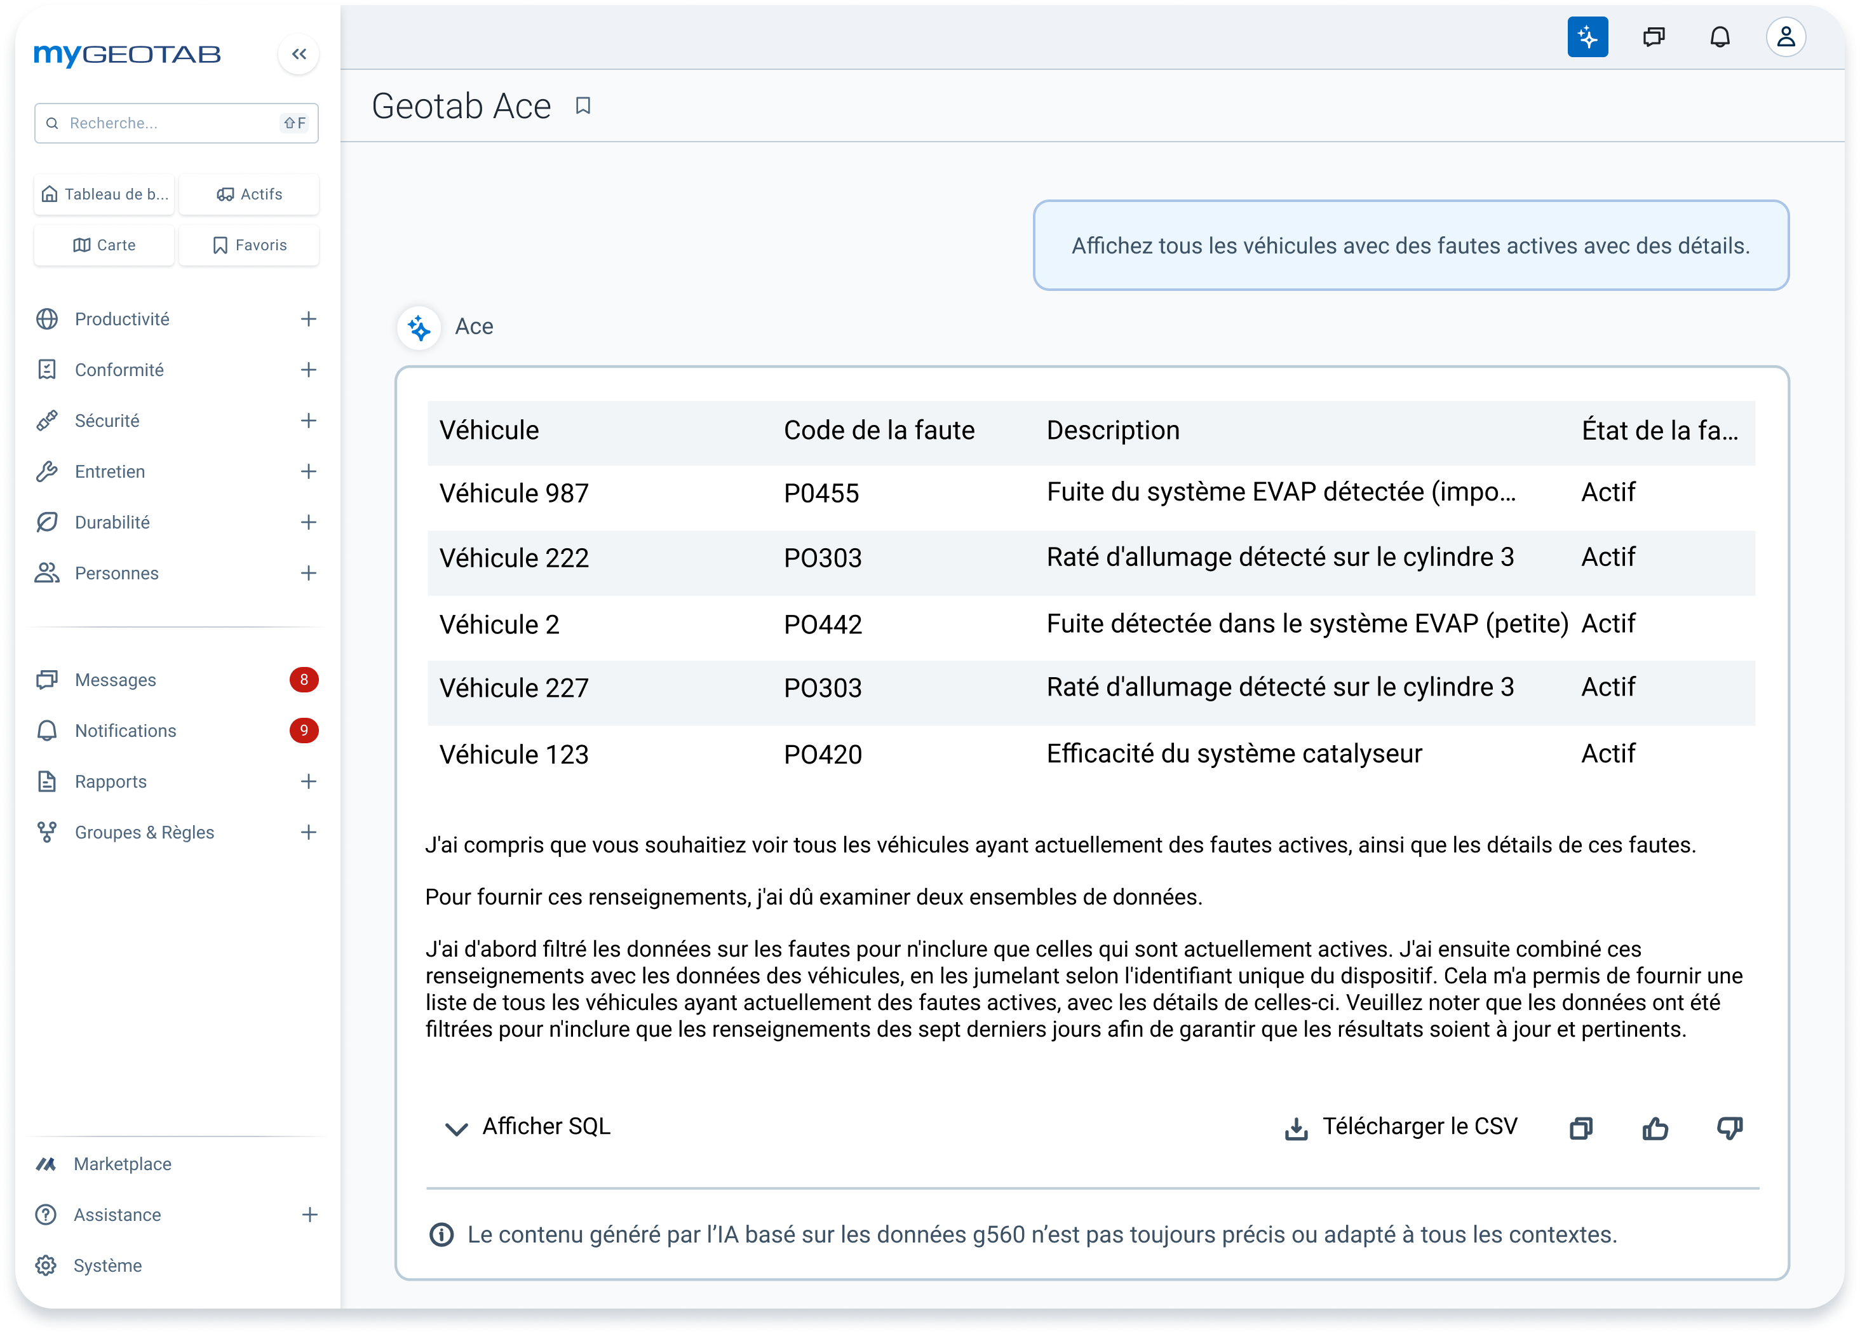1860x1334 pixels.
Task: Click the Code de la faute column header
Action: click(879, 431)
